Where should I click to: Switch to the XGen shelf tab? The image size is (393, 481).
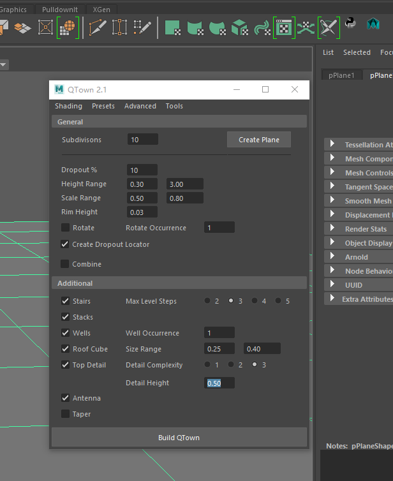pyautogui.click(x=101, y=10)
